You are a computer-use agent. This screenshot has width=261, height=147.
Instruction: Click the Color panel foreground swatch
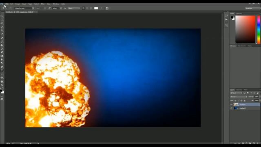(x=232, y=17)
